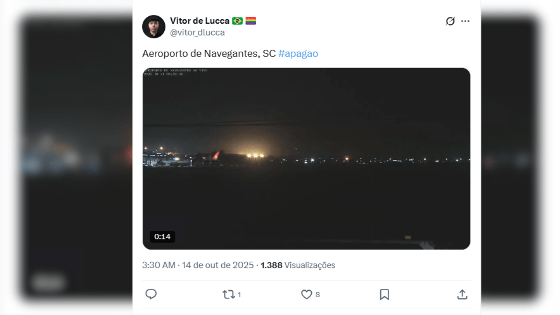
Task: Expand the three-dot more options menu
Action: (x=465, y=21)
